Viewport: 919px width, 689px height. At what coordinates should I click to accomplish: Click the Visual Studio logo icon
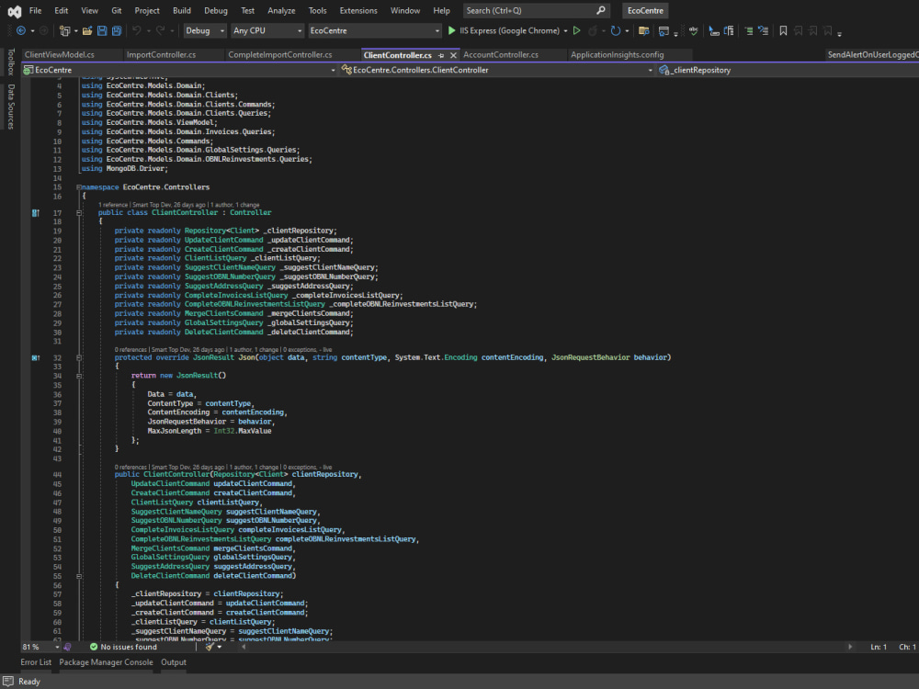click(14, 11)
